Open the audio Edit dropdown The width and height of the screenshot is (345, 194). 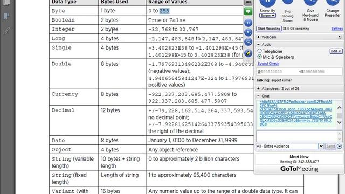point(336,51)
